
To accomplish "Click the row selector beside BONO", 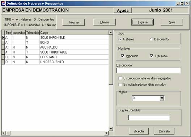I will tap(3, 42).
